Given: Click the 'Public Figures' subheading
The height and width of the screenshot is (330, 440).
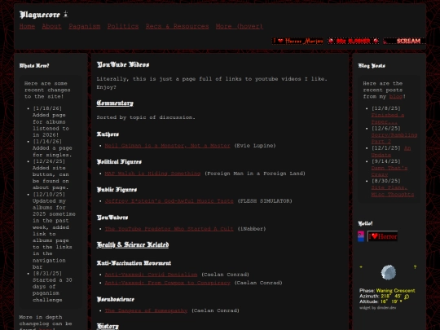Looking at the screenshot, I should pyautogui.click(x=117, y=190).
